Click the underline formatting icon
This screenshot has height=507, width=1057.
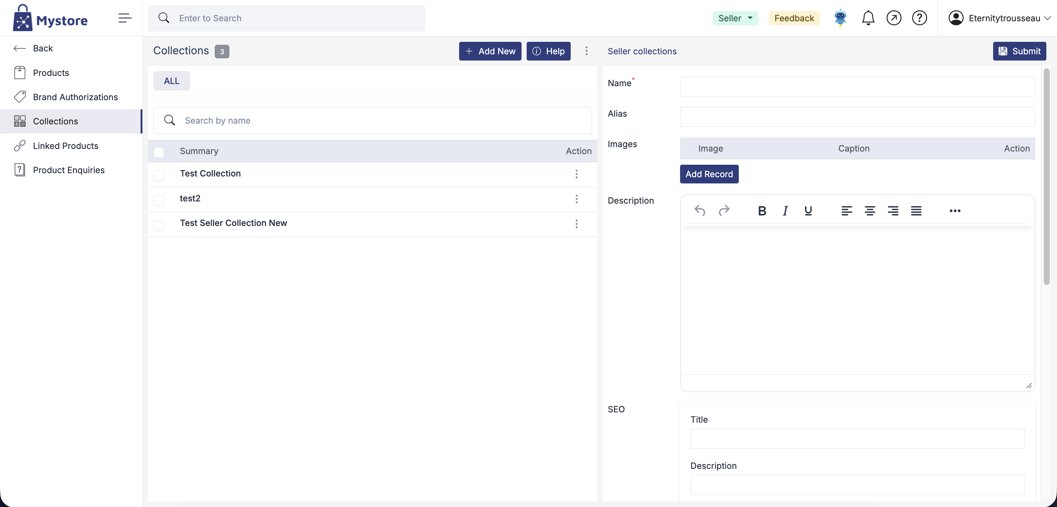(808, 211)
